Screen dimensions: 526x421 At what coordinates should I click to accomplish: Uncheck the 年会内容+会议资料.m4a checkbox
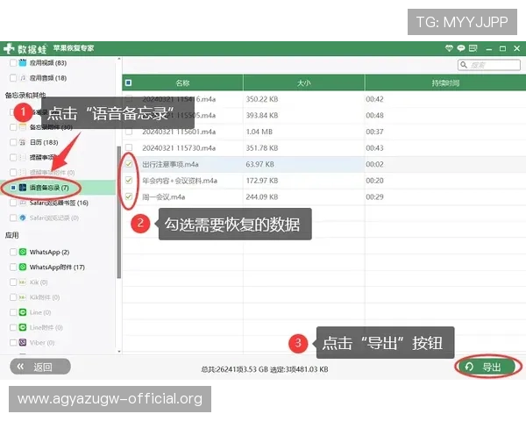click(x=129, y=181)
